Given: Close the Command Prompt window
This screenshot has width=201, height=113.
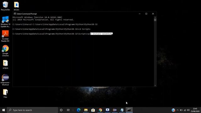Looking at the screenshot, I should 153,14.
